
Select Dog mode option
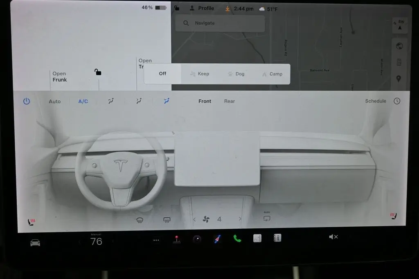(236, 74)
